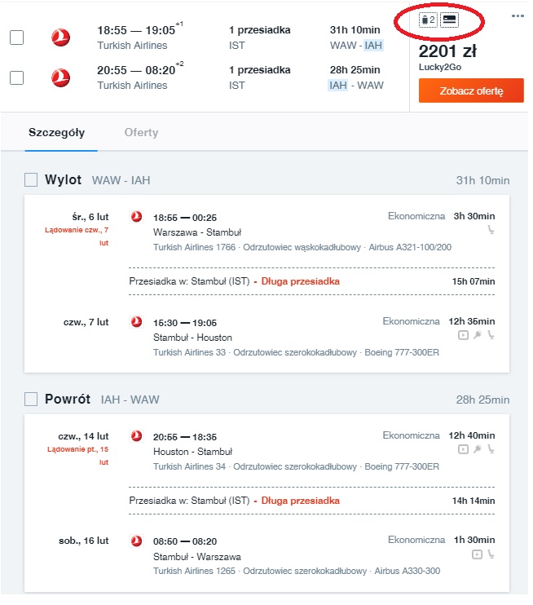The height and width of the screenshot is (605, 533).
Task: Click airline logo beside Turkish Airlines 33 flight
Action: coord(137,322)
